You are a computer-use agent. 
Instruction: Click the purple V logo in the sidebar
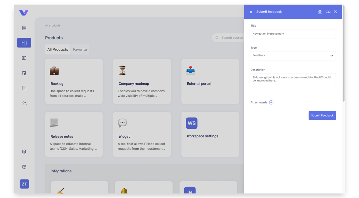pos(24,13)
